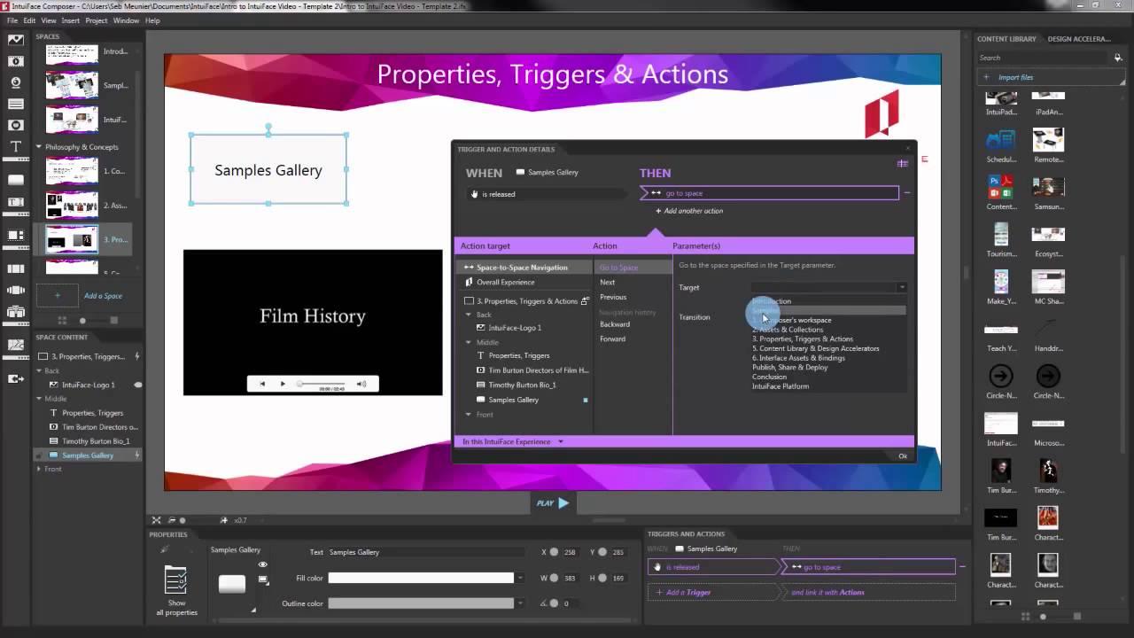Open the Project menu
This screenshot has height=638, width=1134.
pyautogui.click(x=96, y=20)
